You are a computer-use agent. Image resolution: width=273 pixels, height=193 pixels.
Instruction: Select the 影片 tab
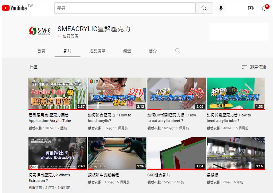[67, 51]
